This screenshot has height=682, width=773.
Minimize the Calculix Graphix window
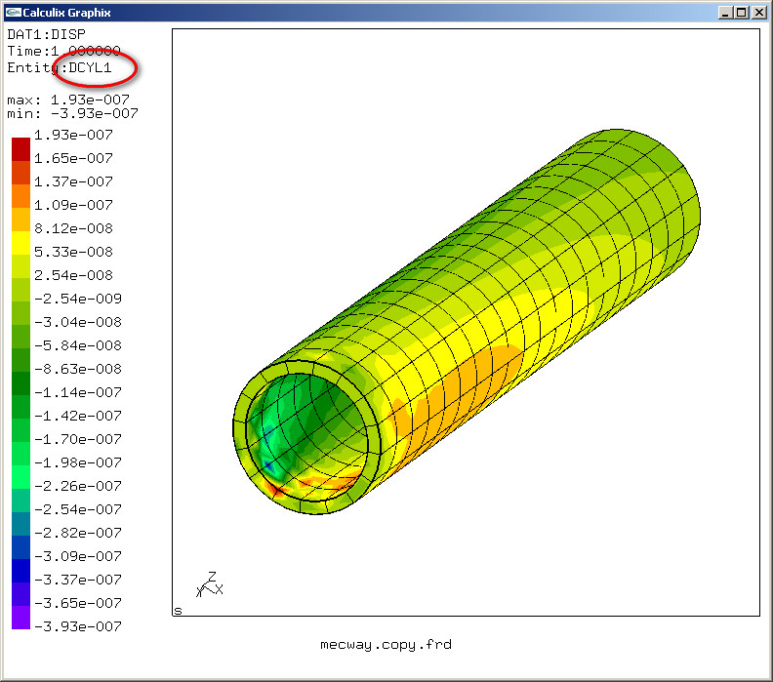724,13
